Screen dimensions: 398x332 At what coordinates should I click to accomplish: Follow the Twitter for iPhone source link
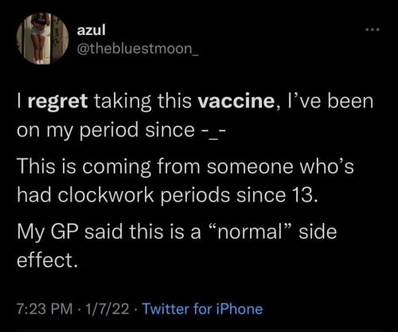pyautogui.click(x=203, y=309)
